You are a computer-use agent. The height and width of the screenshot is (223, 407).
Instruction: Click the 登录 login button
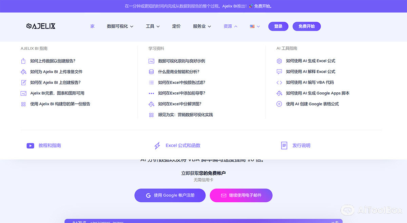pos(278,26)
